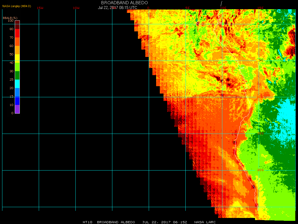
Task: Click the '5E' longitude label
Action: pyautogui.click(x=188, y=8)
